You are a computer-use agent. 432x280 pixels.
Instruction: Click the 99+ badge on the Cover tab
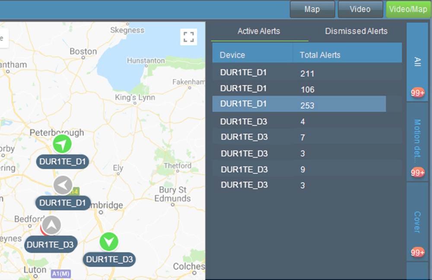(x=417, y=252)
